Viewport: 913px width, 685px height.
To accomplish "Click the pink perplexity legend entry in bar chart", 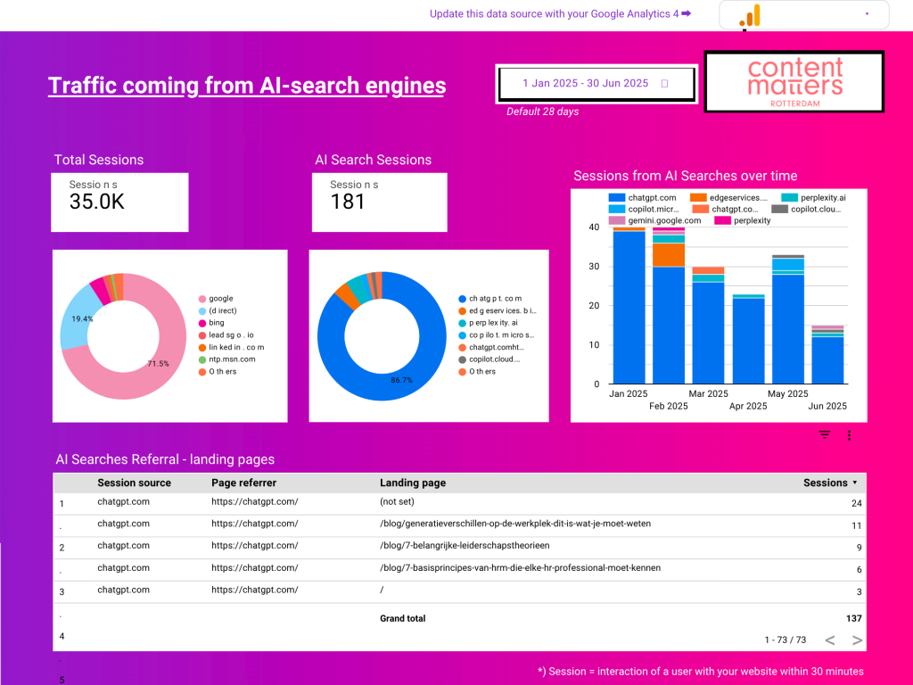I will point(743,221).
